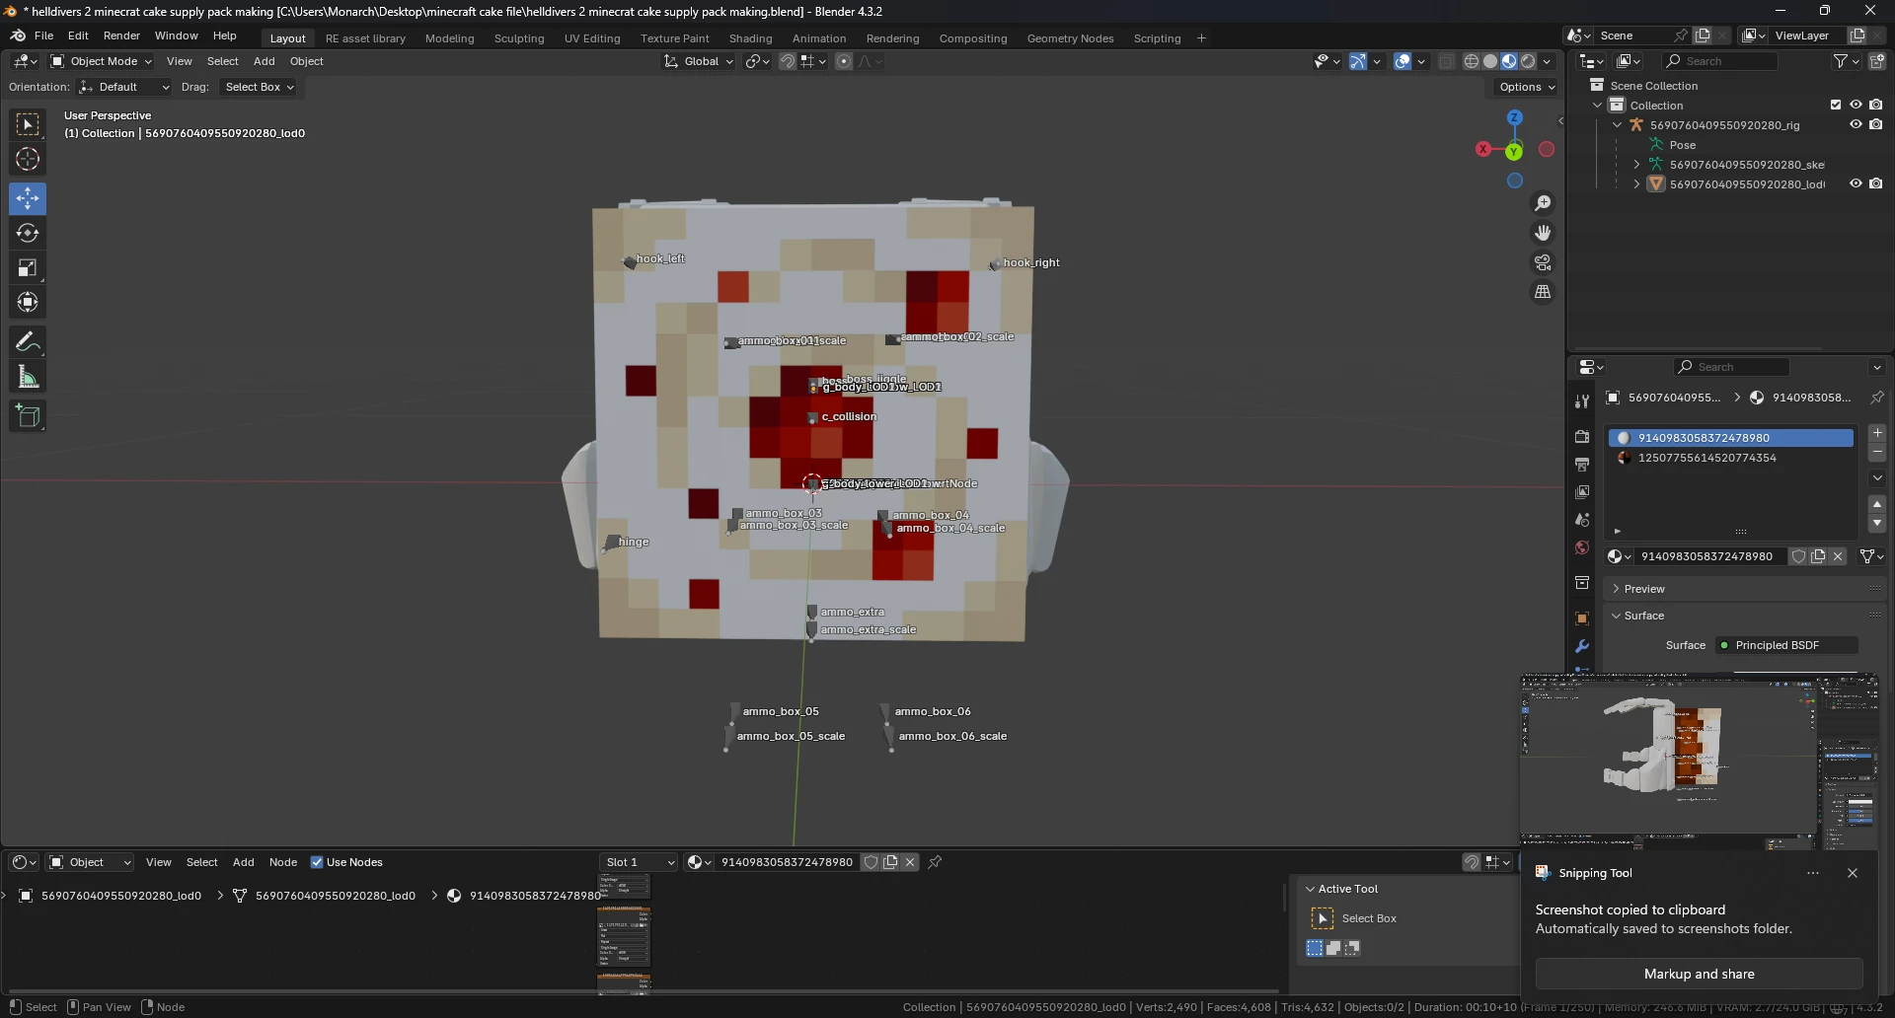This screenshot has width=1895, height=1018.
Task: Switch viewport to solid shading
Action: pos(1490,61)
